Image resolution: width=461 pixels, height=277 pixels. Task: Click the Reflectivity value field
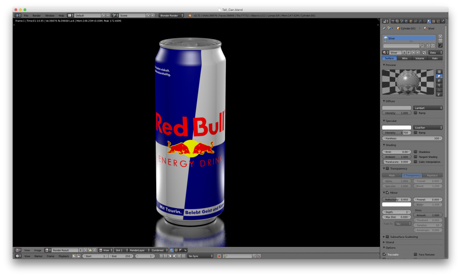tap(397, 199)
